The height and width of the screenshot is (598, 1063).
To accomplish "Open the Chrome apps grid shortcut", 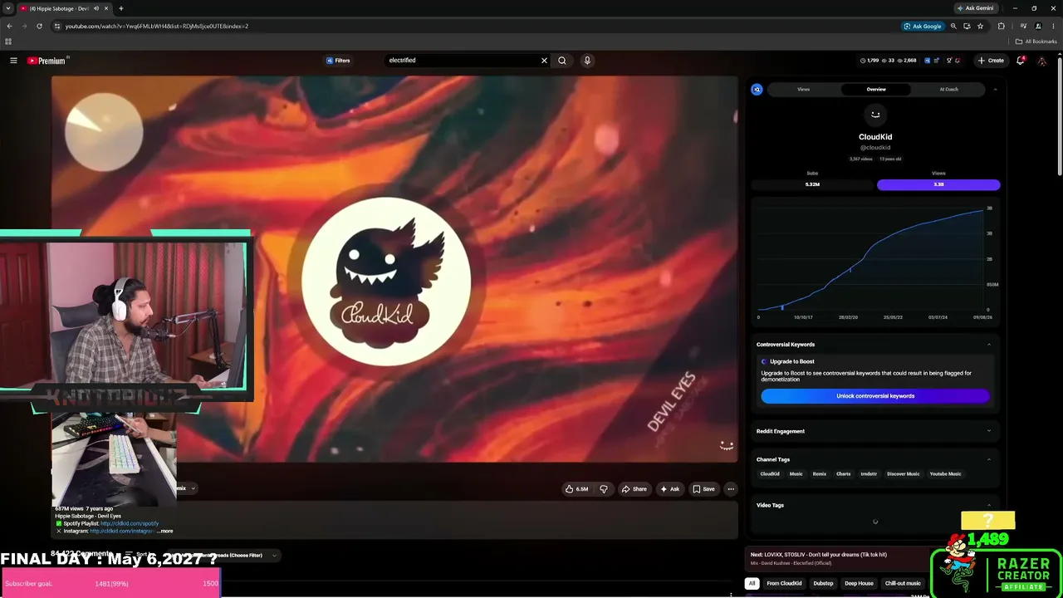I will (8, 42).
